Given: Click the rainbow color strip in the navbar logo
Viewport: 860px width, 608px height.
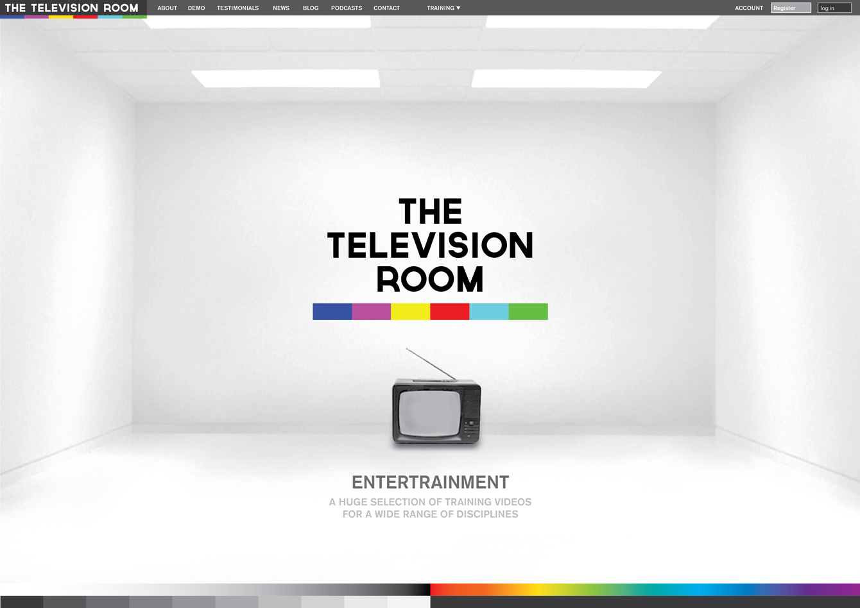Looking at the screenshot, I should point(73,15).
